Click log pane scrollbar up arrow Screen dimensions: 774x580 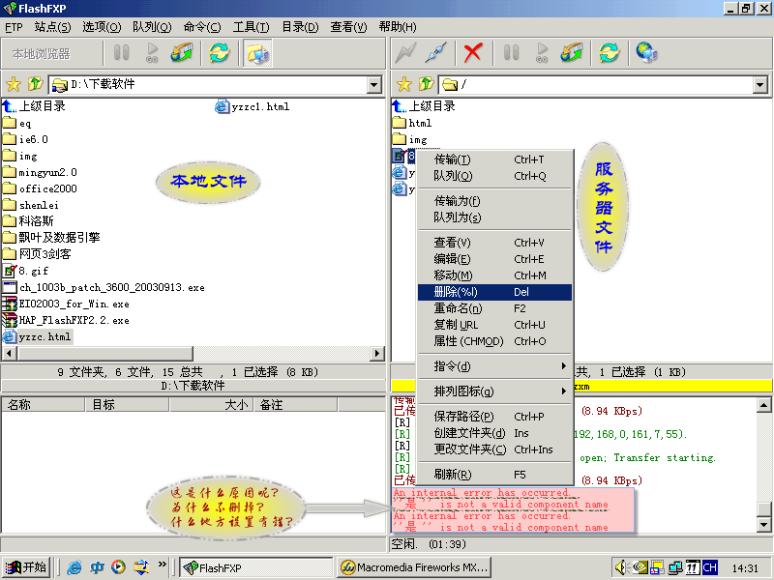763,405
